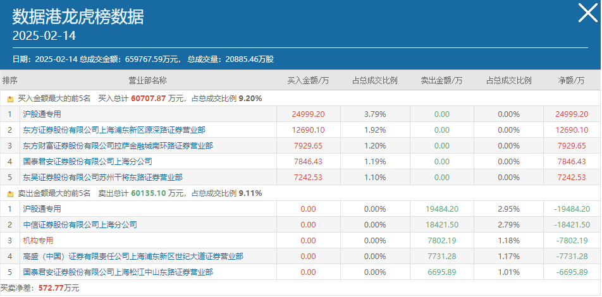Click sell total 60135.10 value
602x297 pixels.
coord(148,193)
